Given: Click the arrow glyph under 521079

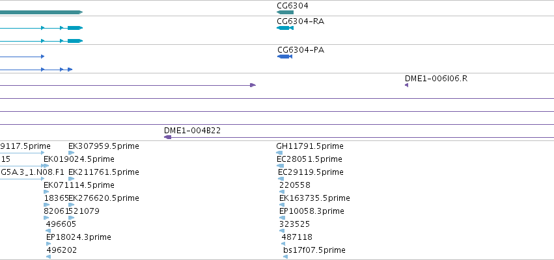Looking at the screenshot, I should pyautogui.click(x=72, y=218).
